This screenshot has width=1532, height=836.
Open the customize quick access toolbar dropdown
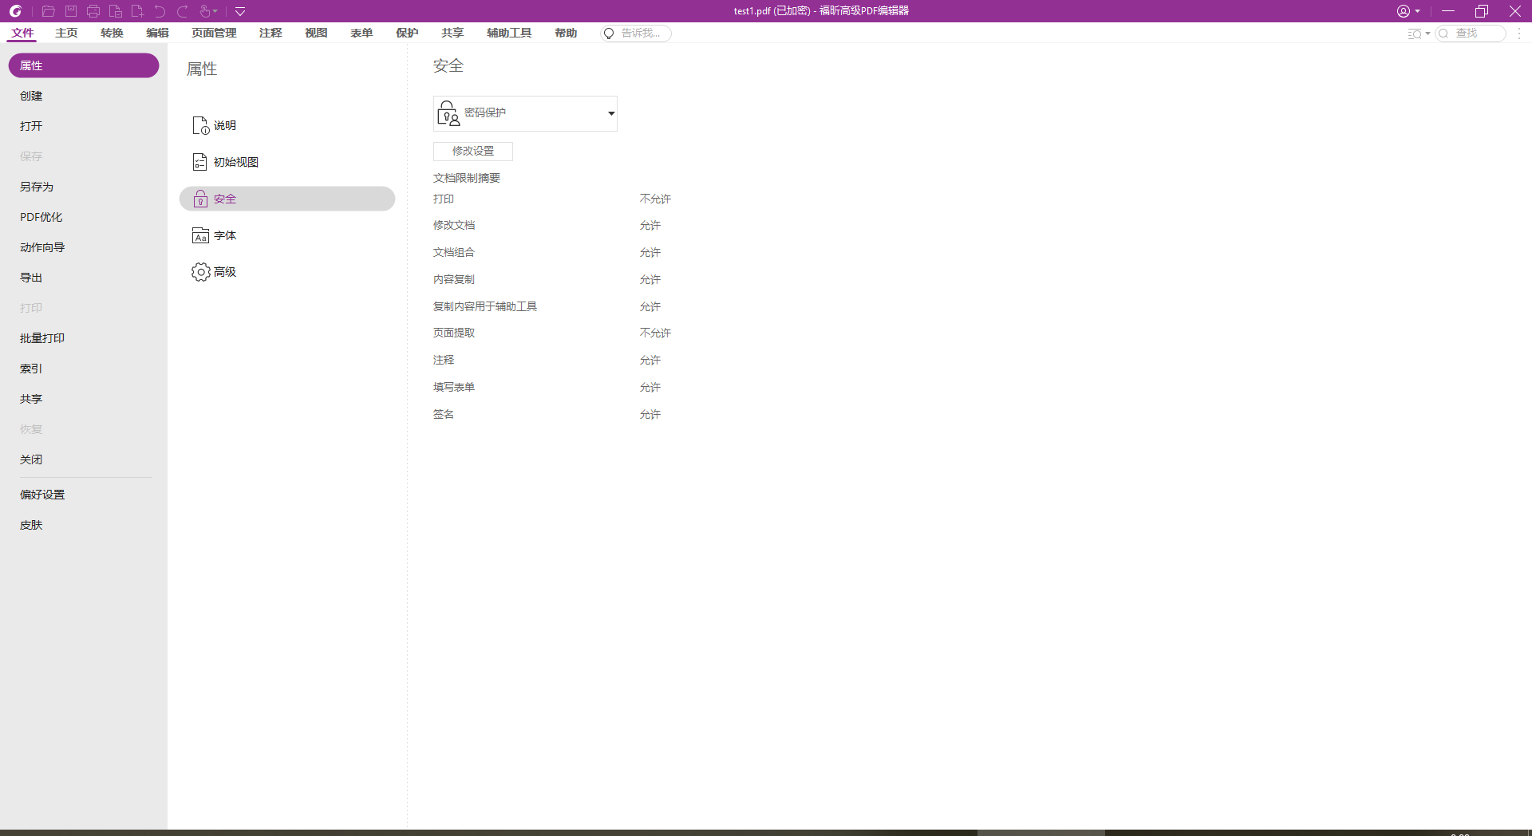pos(240,11)
